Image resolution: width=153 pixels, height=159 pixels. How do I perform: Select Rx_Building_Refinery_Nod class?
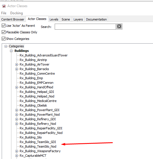coord(38,124)
